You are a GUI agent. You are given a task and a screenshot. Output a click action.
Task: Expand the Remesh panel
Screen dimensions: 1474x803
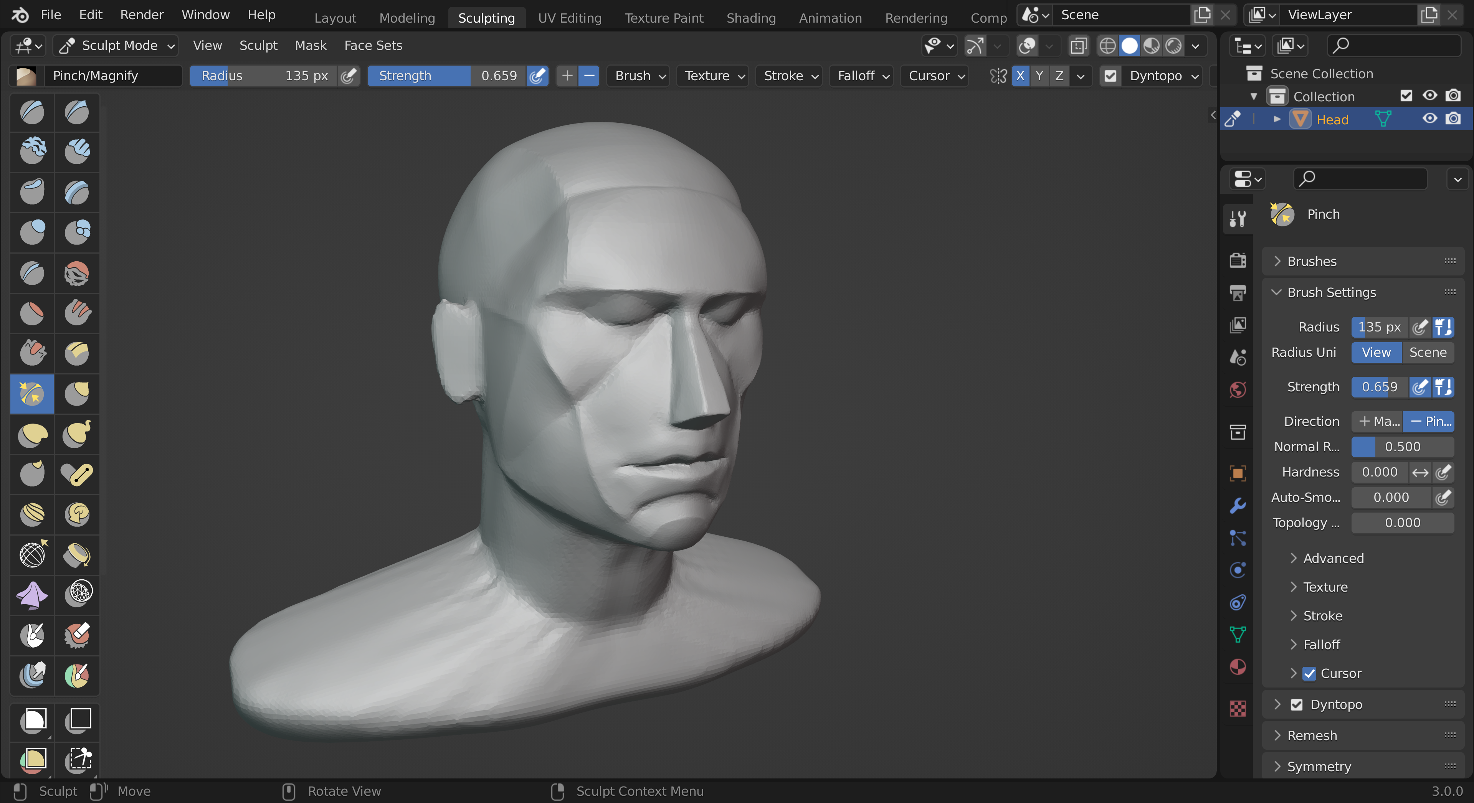pos(1312,735)
